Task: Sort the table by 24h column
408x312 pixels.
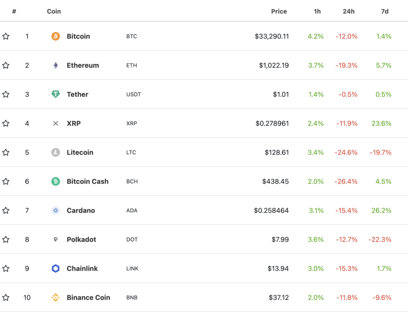Action: 349,11
